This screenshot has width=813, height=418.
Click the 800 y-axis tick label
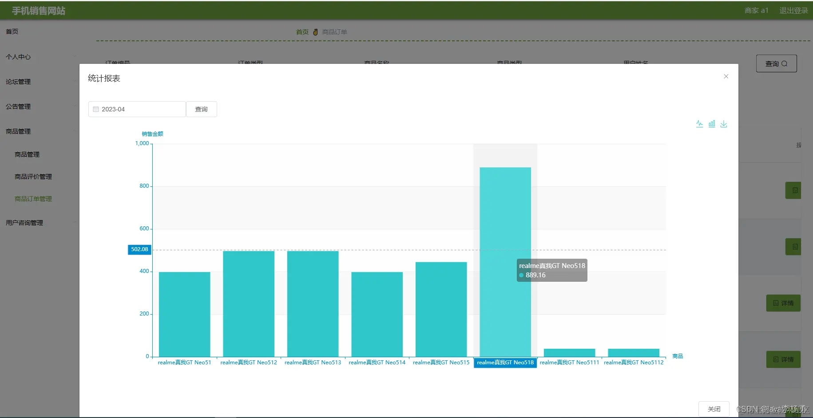tap(144, 186)
